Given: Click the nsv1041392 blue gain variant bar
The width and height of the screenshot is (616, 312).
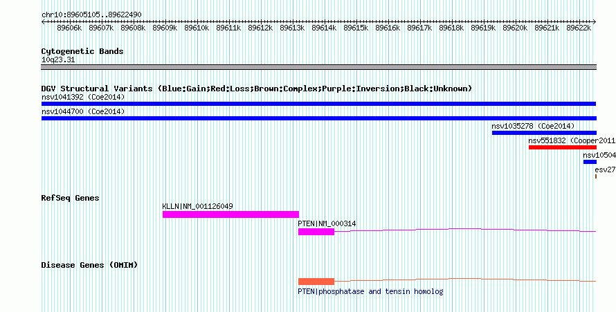Looking at the screenshot, I should pos(318,104).
